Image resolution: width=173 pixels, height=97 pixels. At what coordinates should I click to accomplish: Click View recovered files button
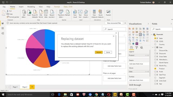point(114,23)
